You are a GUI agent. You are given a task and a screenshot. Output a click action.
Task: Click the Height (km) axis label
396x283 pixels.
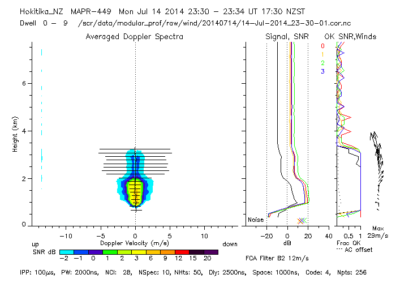[15, 134]
